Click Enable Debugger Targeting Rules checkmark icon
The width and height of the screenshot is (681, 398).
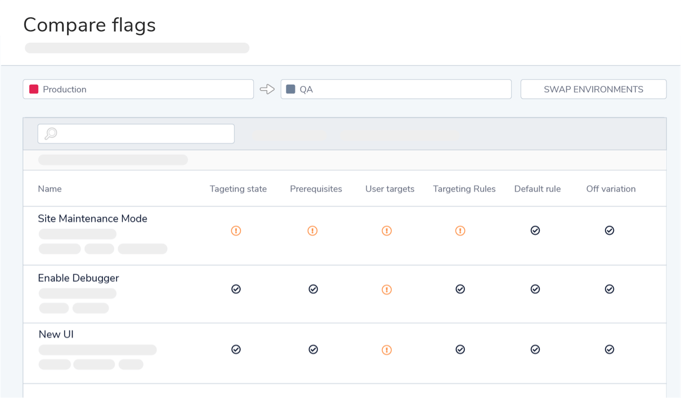[460, 289]
